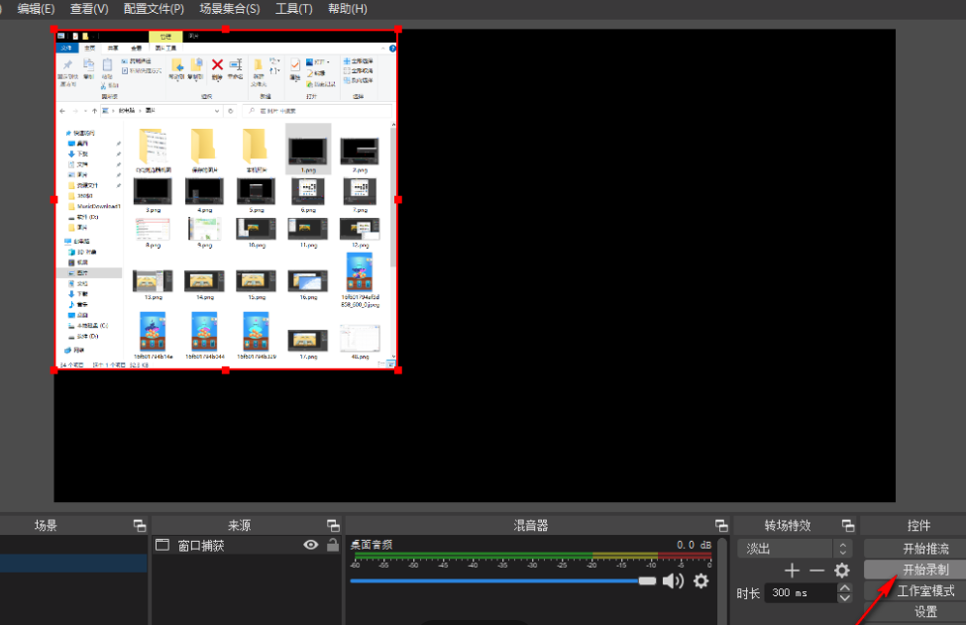The height and width of the screenshot is (625, 966).
Task: Click the 桌面音频 volume slider
Action: [502, 580]
